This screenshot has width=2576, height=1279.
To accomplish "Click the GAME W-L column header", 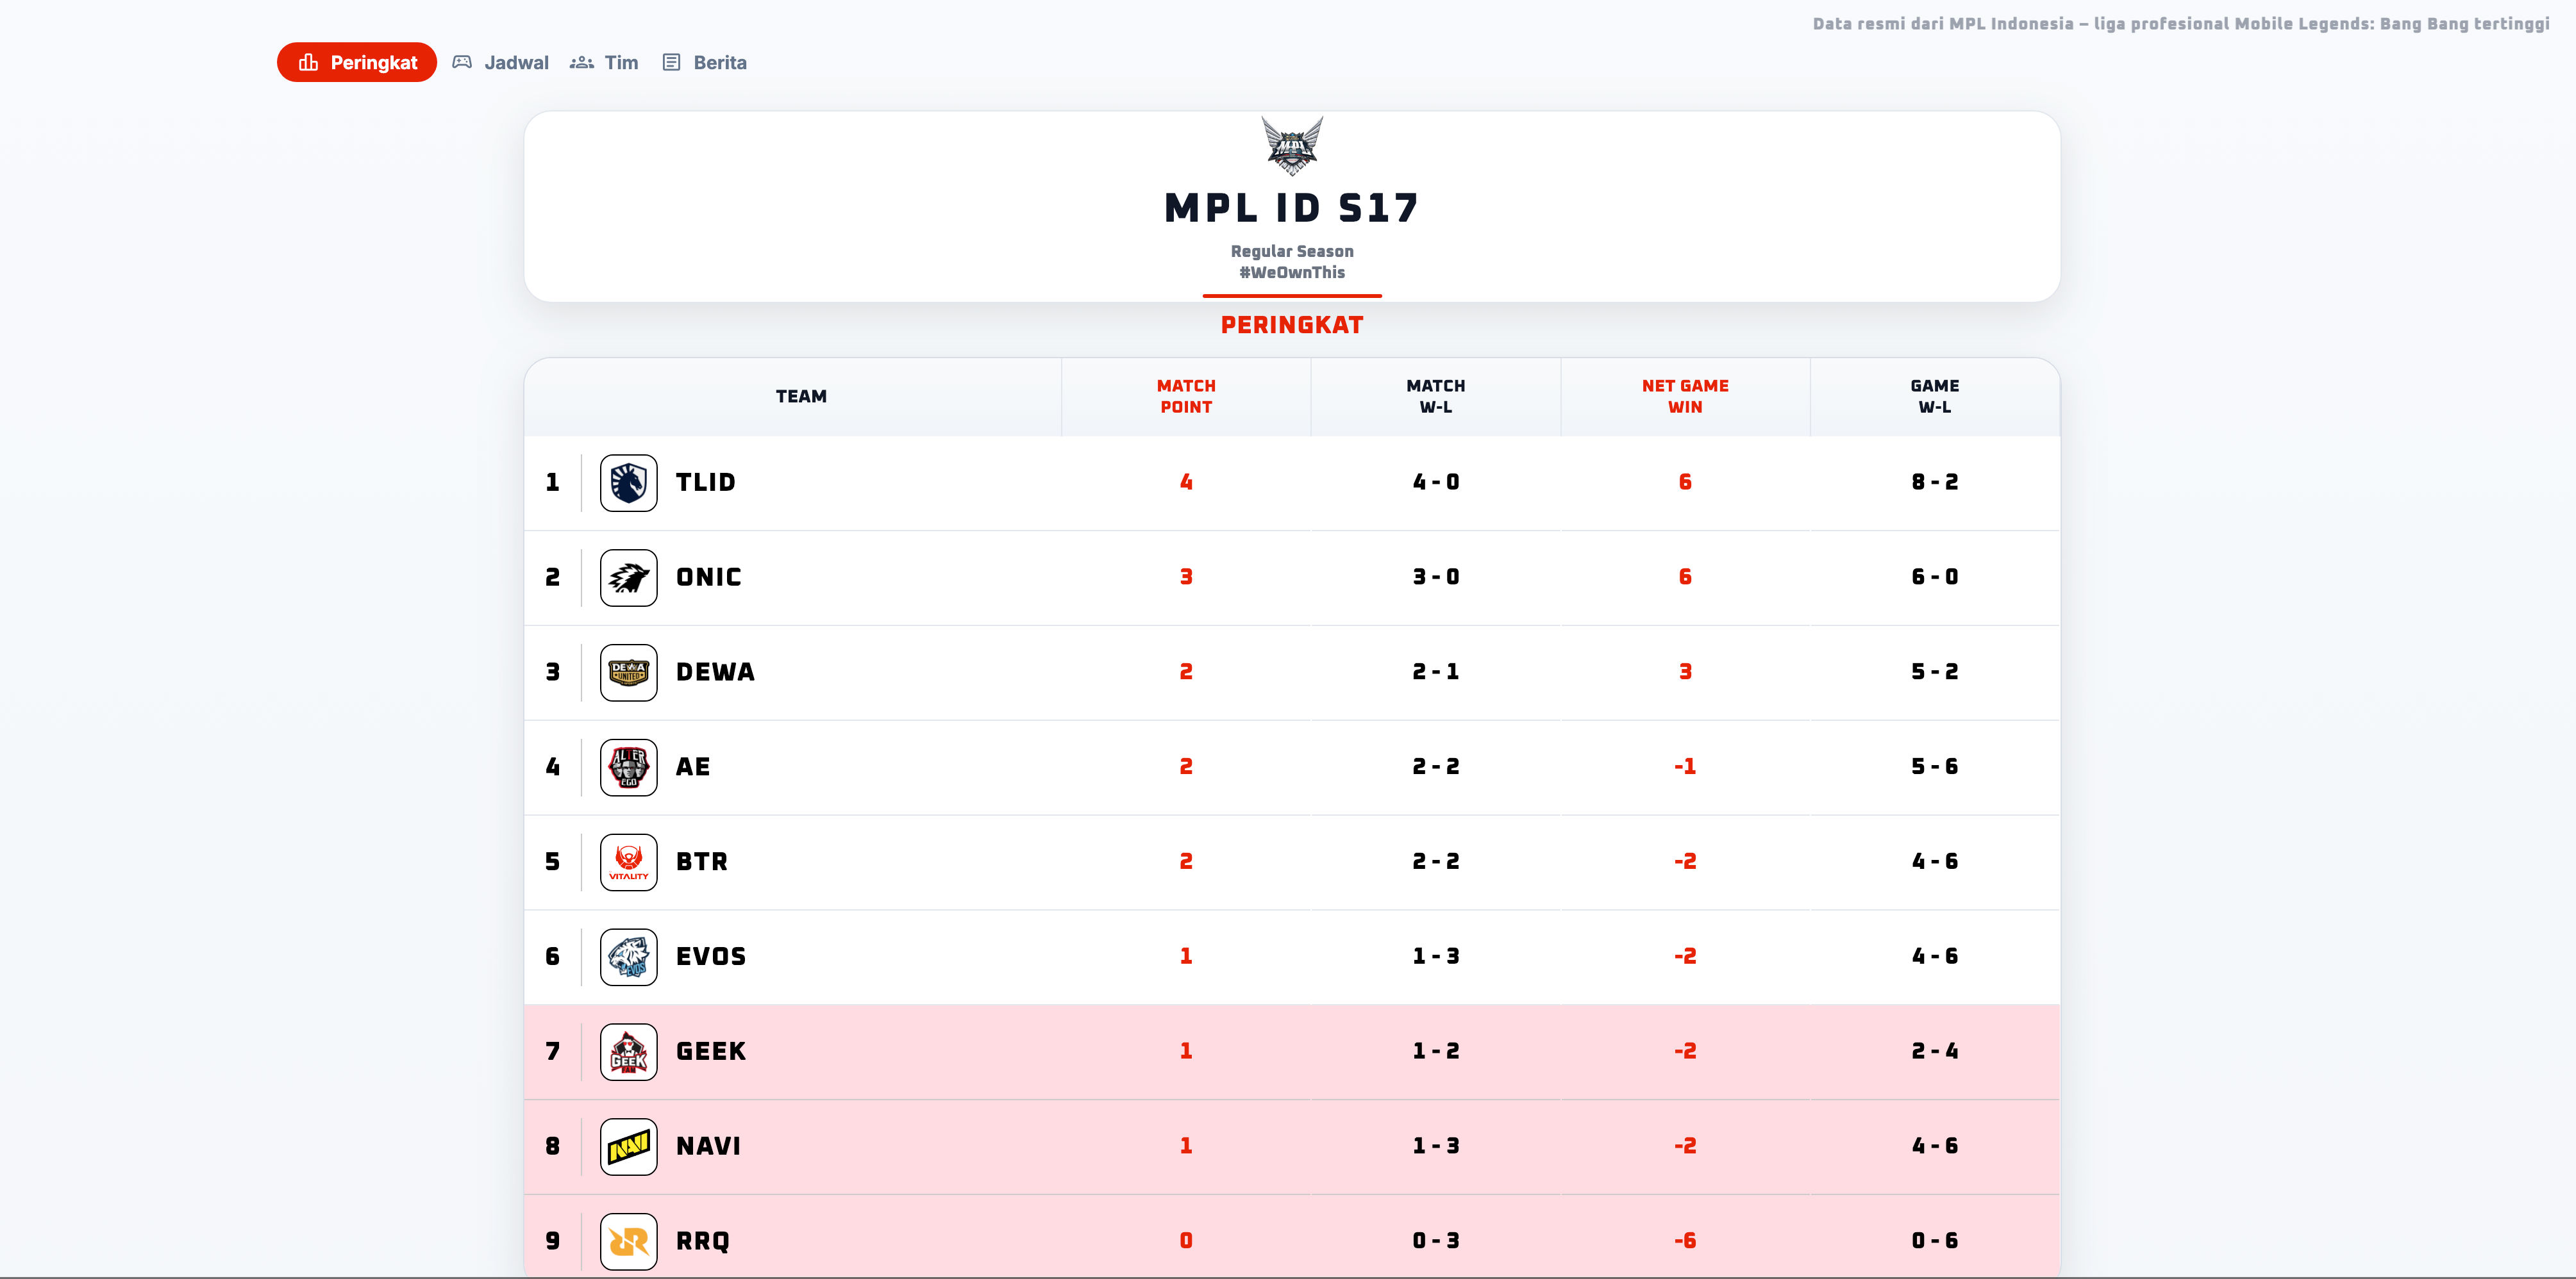I will (1935, 397).
